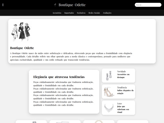
Task: Go to Redes Sociais section
Action: coord(94,13)
